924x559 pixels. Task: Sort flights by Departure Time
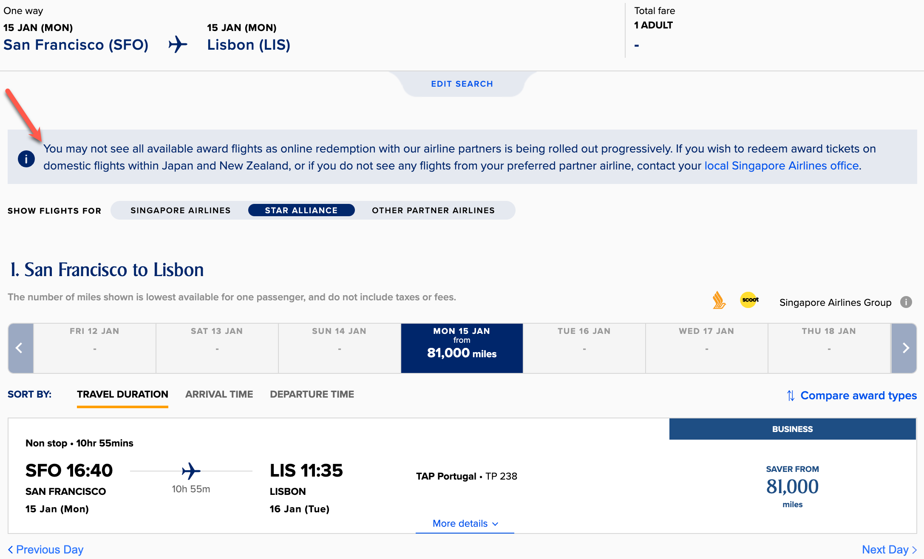point(312,394)
